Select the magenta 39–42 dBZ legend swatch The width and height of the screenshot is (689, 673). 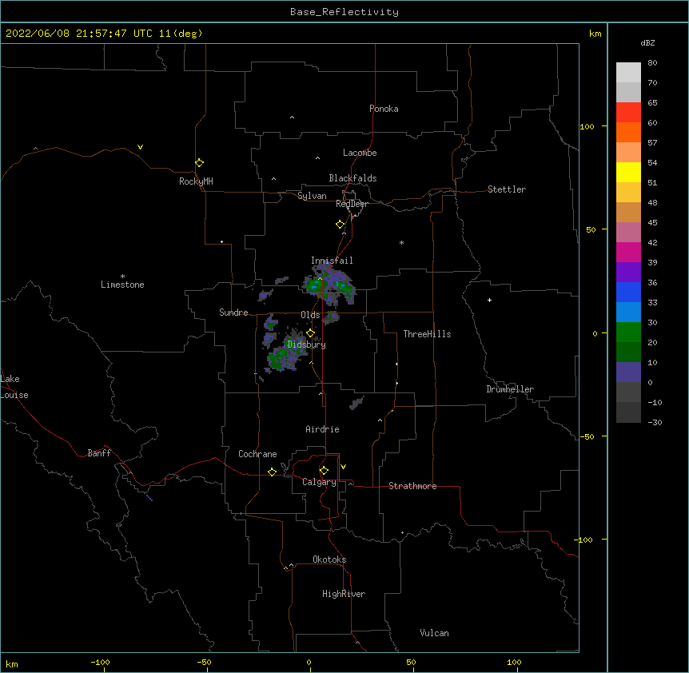point(628,252)
